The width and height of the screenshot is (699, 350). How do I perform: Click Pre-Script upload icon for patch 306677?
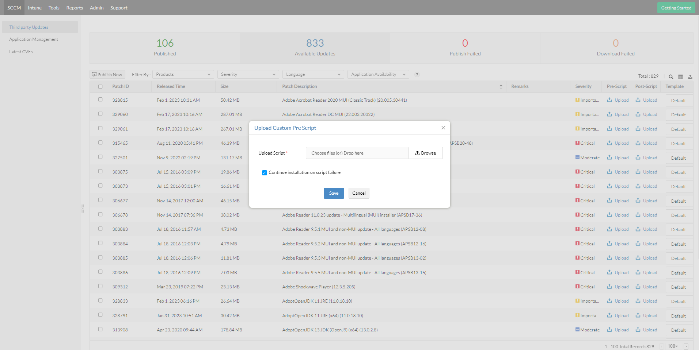pyautogui.click(x=609, y=201)
